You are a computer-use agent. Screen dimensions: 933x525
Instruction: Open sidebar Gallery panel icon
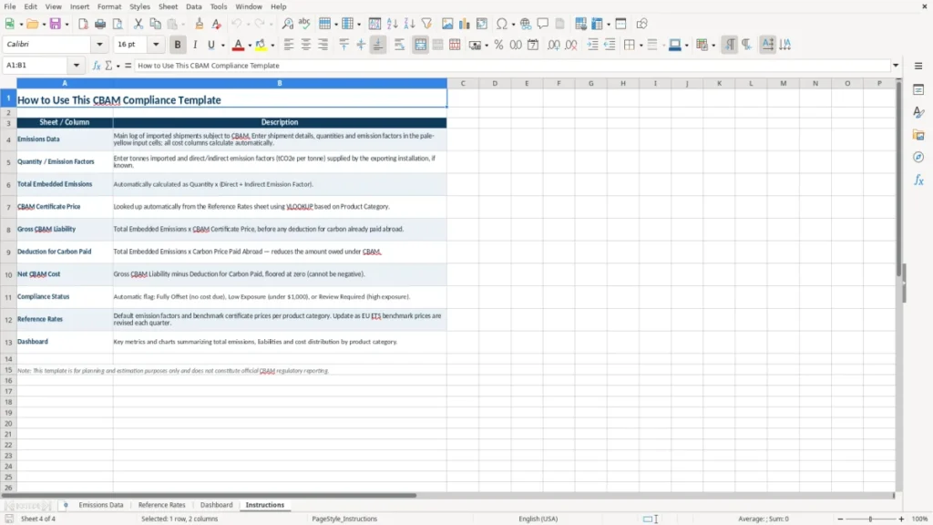[918, 135]
